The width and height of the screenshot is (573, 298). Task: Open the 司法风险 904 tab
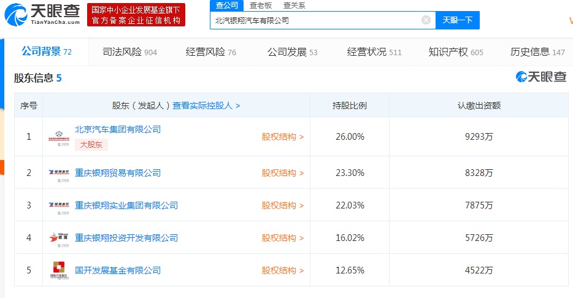(129, 52)
